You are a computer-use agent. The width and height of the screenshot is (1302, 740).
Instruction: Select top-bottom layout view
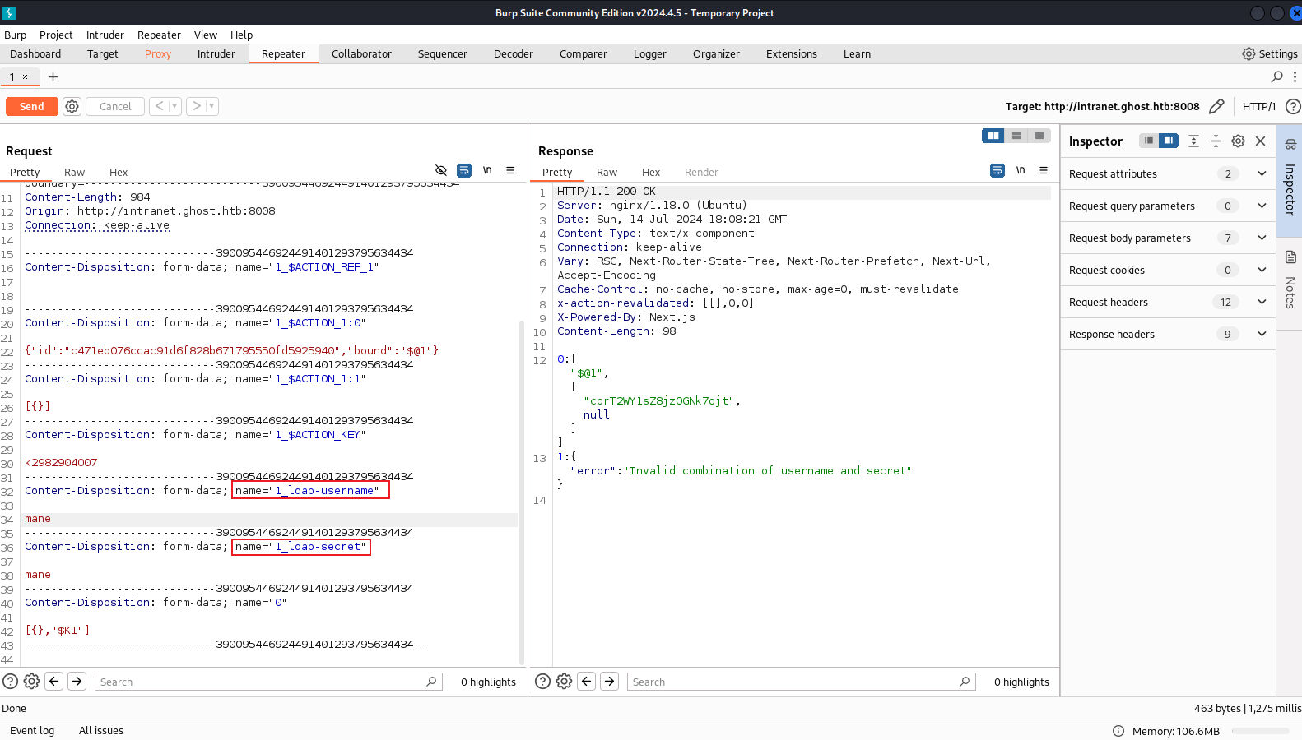pyautogui.click(x=1016, y=136)
